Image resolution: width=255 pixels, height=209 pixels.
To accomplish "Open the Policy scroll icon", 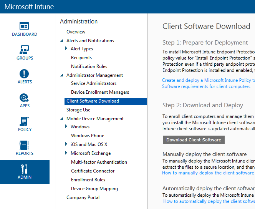I will click(24, 121).
